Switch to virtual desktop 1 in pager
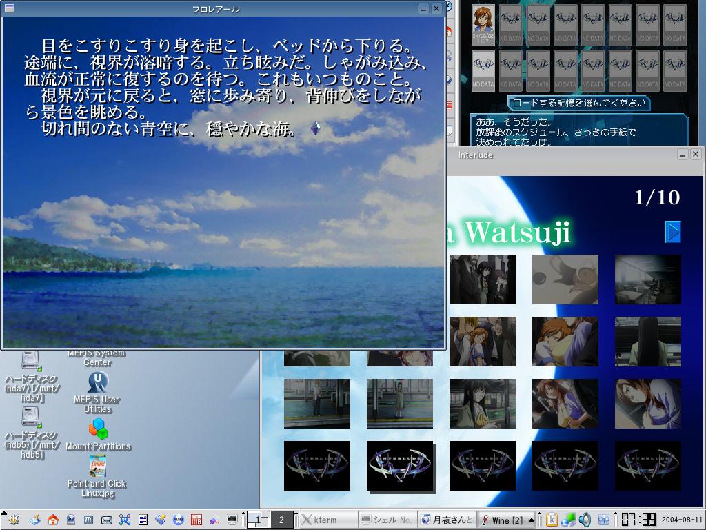 258,520
